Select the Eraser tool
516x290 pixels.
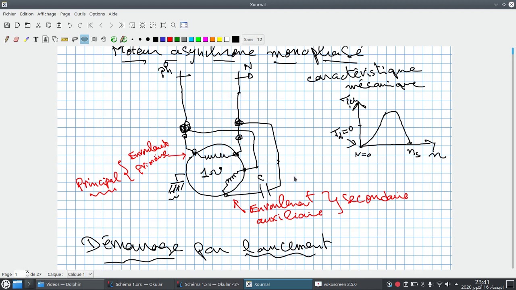pos(16,39)
